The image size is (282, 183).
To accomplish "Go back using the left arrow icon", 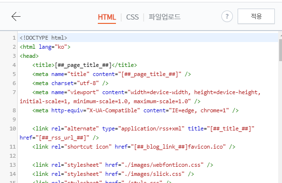I will 16,16.
